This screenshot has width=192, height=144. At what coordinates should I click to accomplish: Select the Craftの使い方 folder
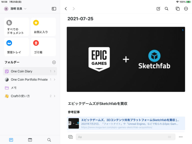coord(30,96)
